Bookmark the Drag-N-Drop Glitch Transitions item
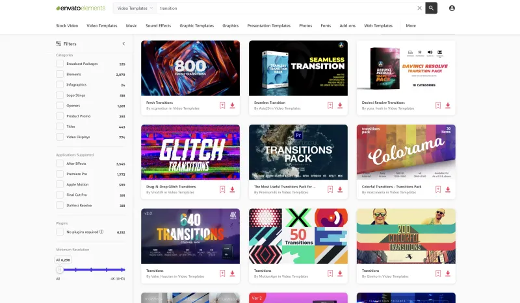Screen dimensions: 520x303 pos(222,189)
